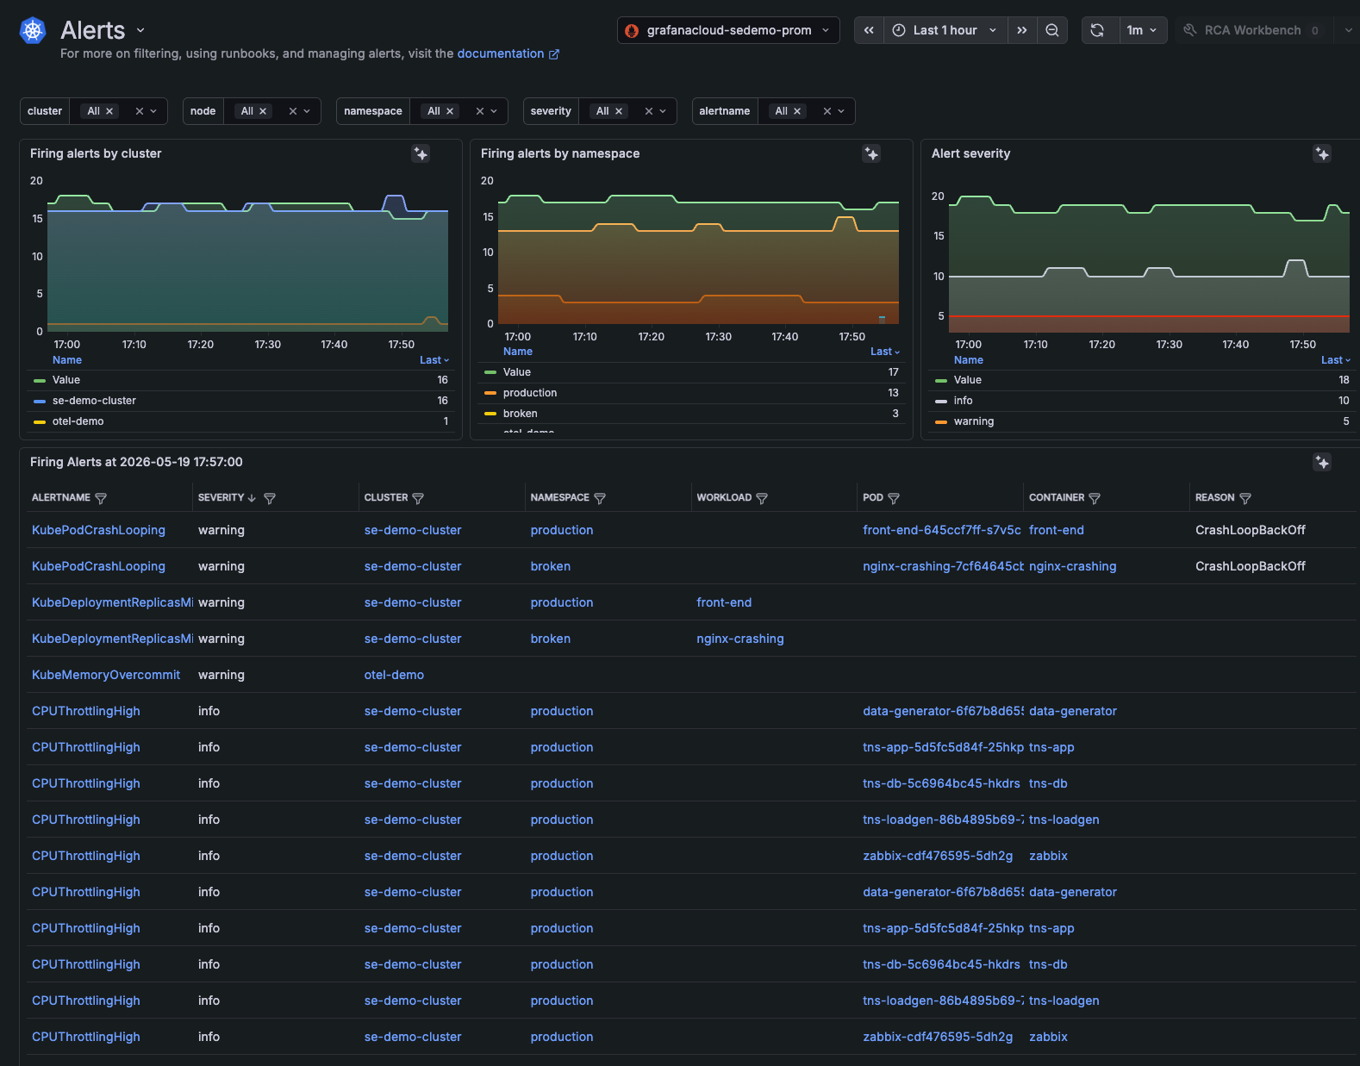Filter the SEVERITY column
The height and width of the screenshot is (1066, 1360).
tap(270, 498)
